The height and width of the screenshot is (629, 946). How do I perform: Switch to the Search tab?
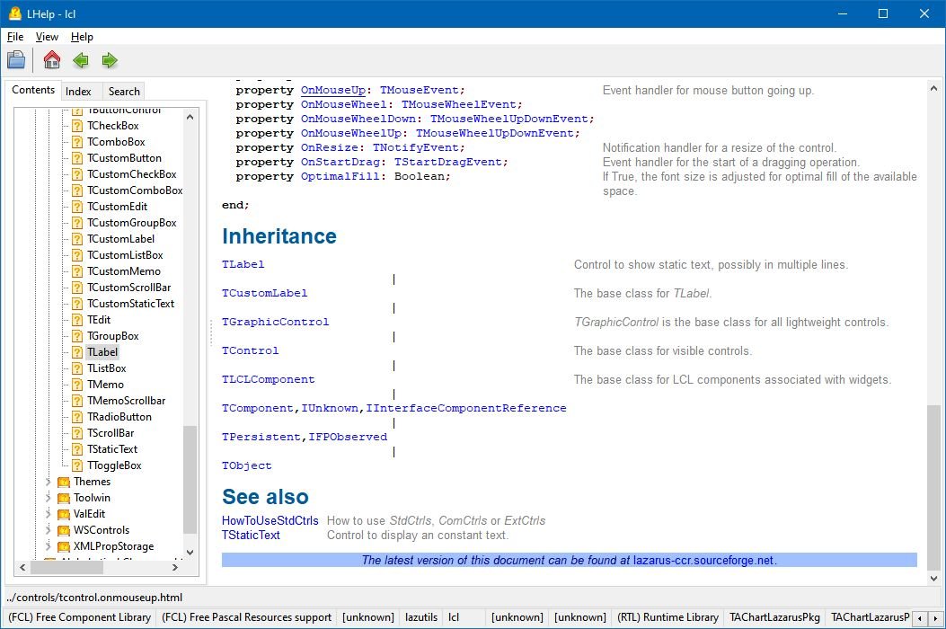[x=124, y=91]
